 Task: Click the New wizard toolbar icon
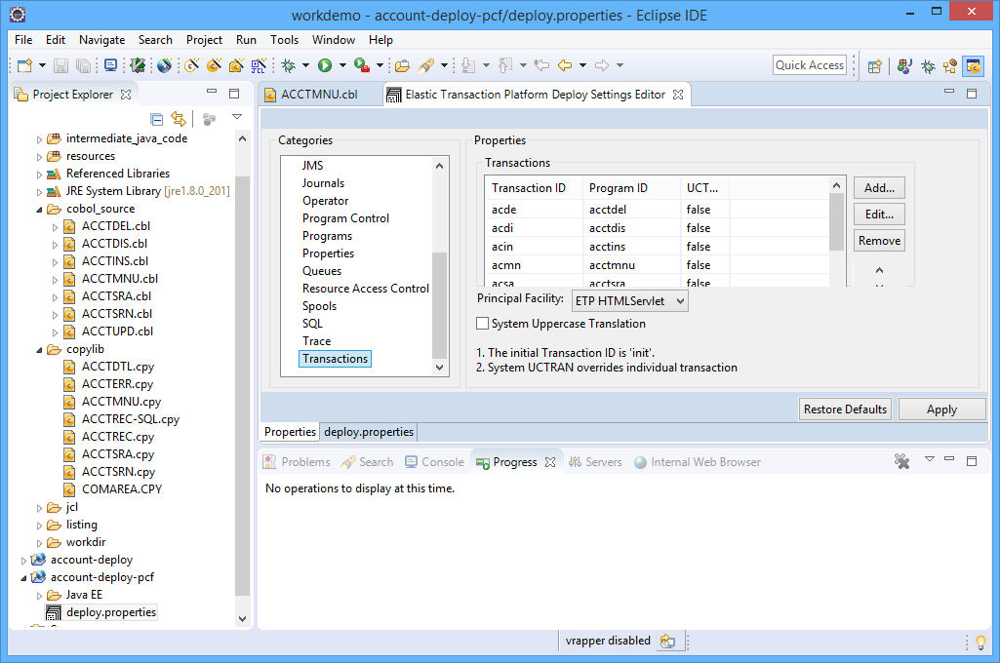tap(24, 65)
